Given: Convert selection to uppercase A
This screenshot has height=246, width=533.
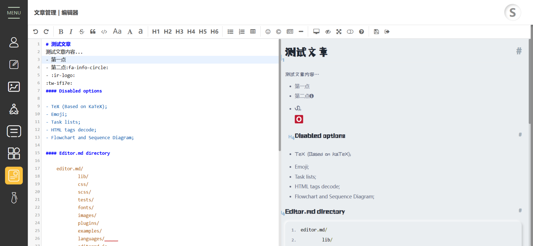Looking at the screenshot, I should (x=130, y=32).
